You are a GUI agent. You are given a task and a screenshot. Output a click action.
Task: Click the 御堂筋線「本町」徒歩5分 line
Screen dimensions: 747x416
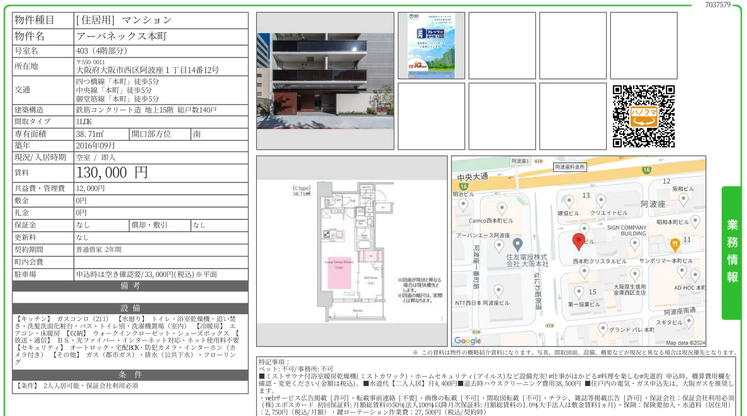(118, 99)
